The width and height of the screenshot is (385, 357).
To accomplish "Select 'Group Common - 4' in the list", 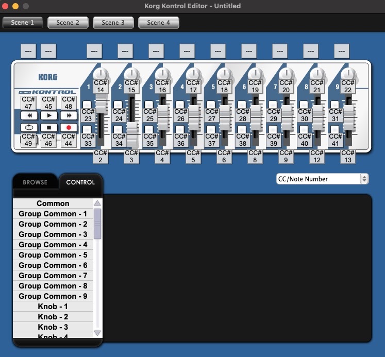I will (53, 245).
